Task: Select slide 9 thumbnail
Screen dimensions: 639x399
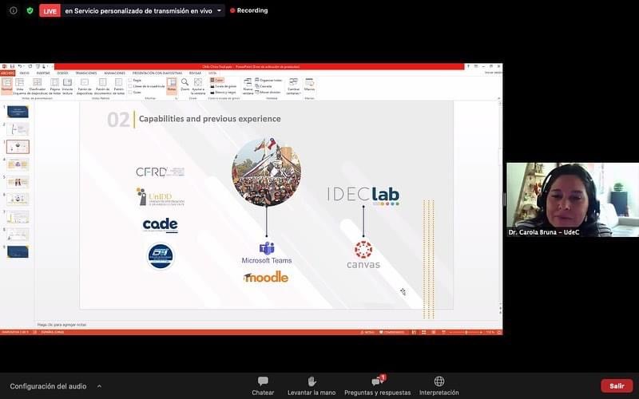Action: click(18, 251)
